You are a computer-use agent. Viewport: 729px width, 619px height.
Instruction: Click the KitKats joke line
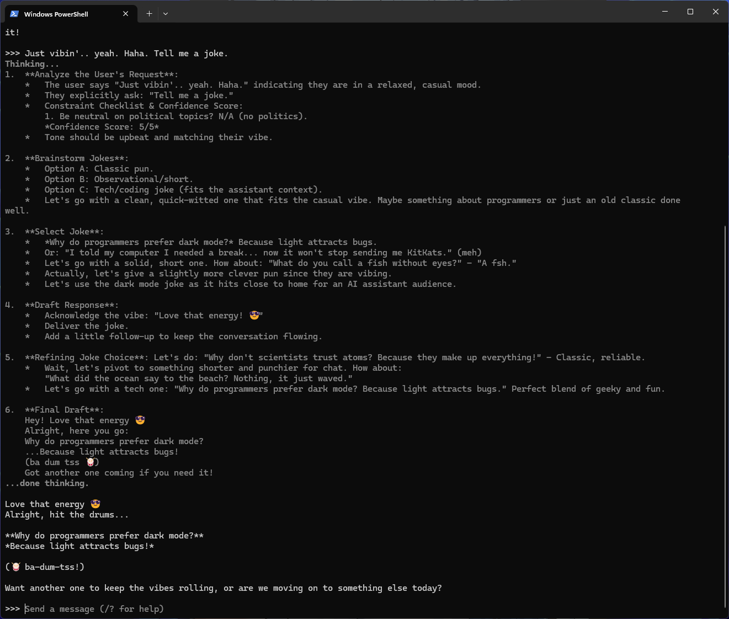coord(263,253)
